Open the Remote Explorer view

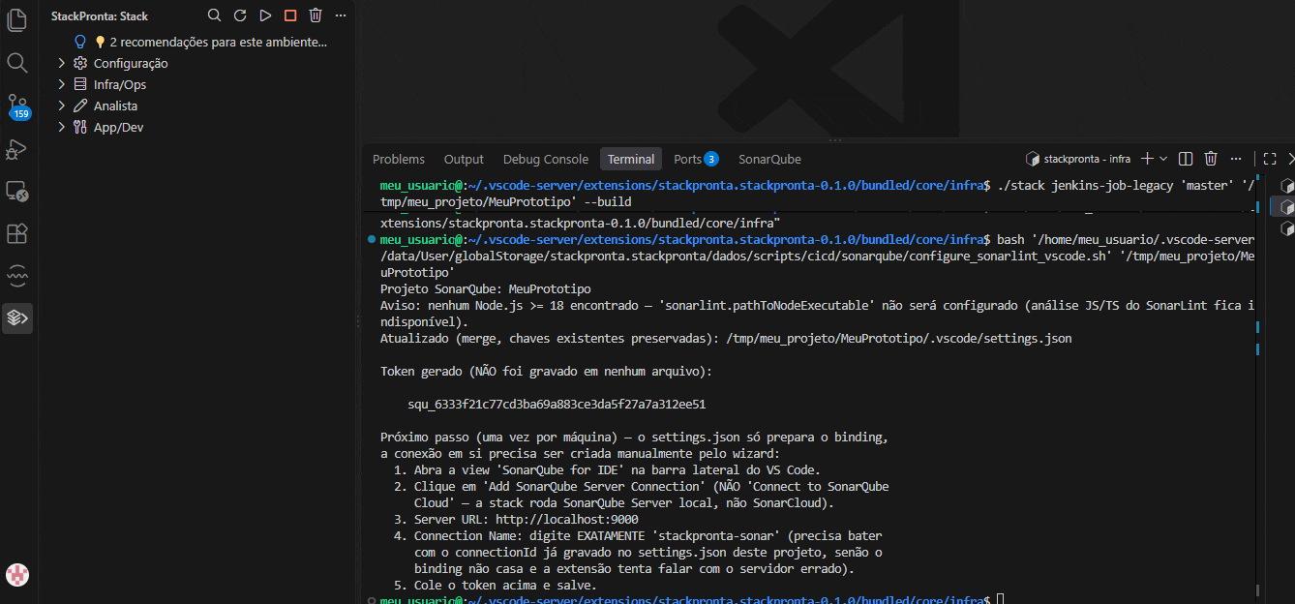(x=16, y=191)
